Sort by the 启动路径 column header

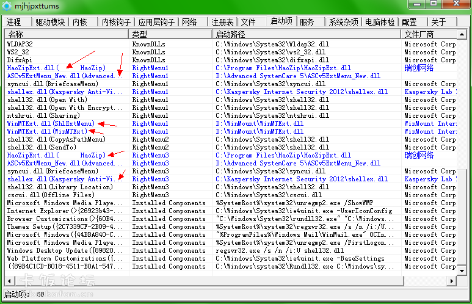[x=307, y=34]
